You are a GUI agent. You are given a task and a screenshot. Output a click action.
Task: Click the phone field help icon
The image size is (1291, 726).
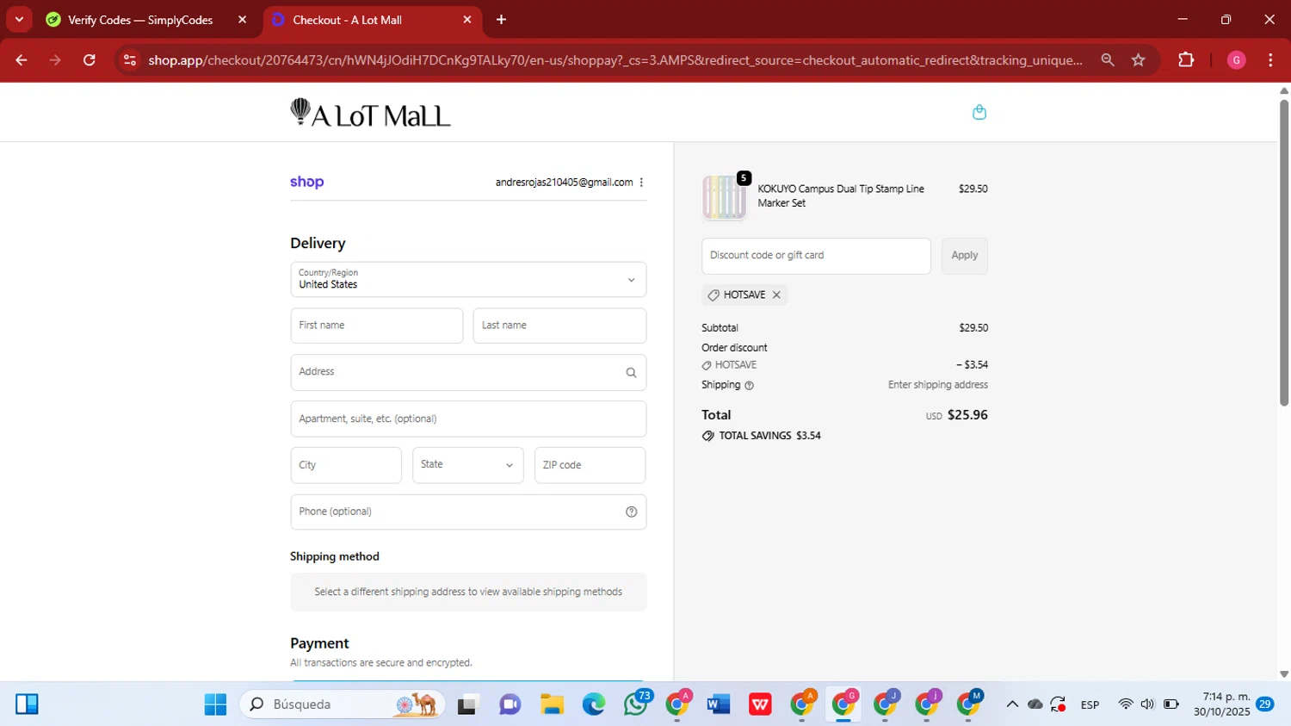coord(631,512)
